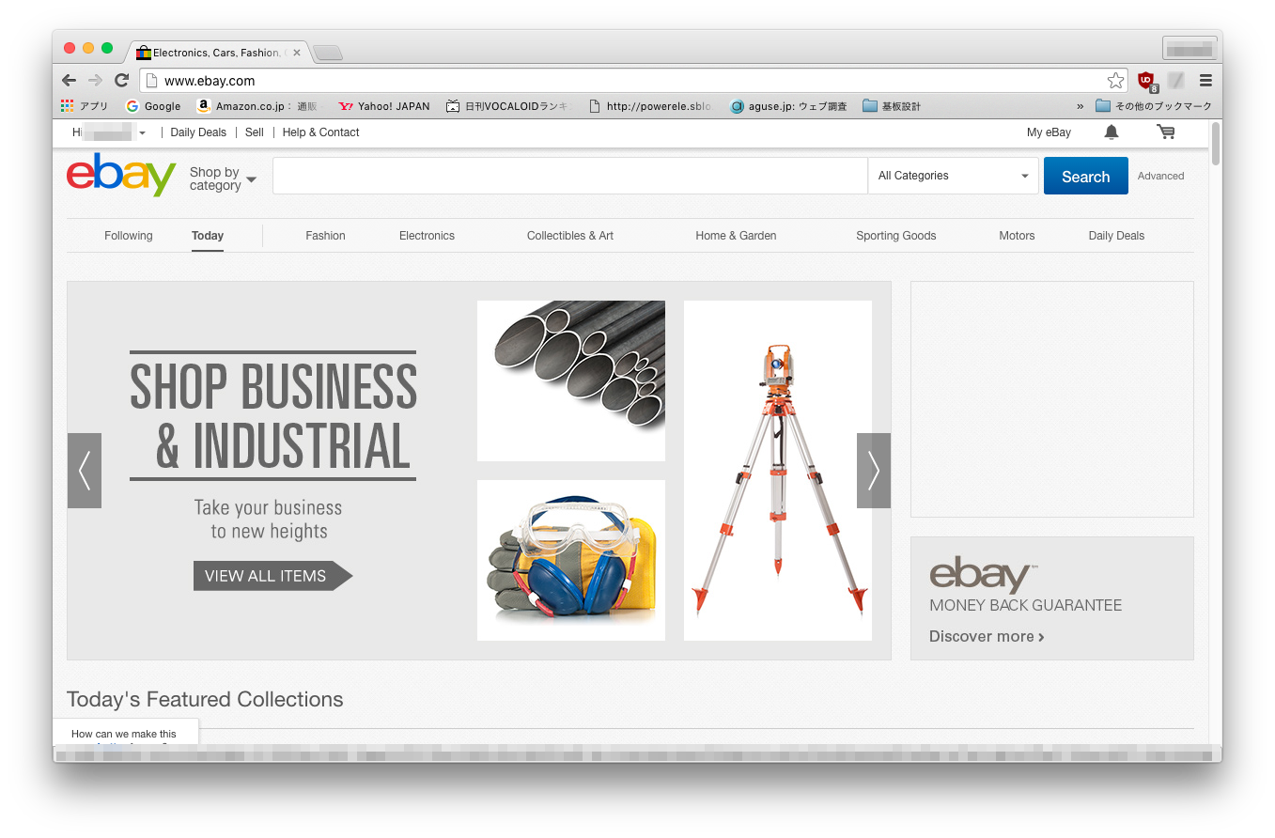The height and width of the screenshot is (838, 1275).
Task: Click the Sell link
Action: tap(255, 132)
